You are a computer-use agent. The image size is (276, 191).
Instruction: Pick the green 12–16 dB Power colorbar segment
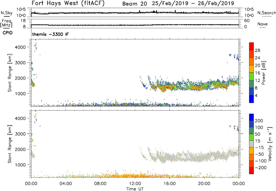(252, 77)
